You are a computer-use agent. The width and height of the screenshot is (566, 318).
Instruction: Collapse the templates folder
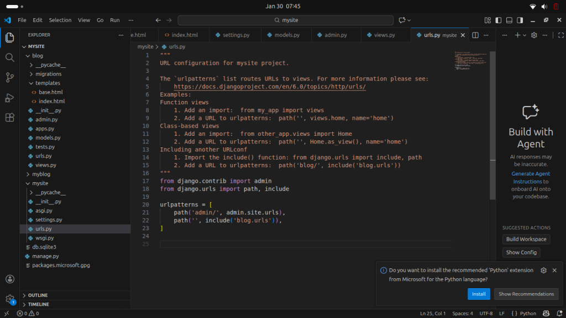click(x=48, y=83)
